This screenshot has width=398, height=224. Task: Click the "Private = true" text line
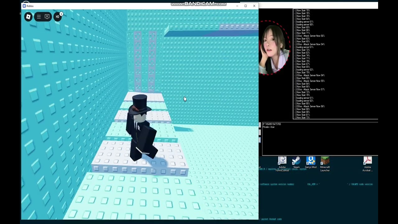pos(269,127)
